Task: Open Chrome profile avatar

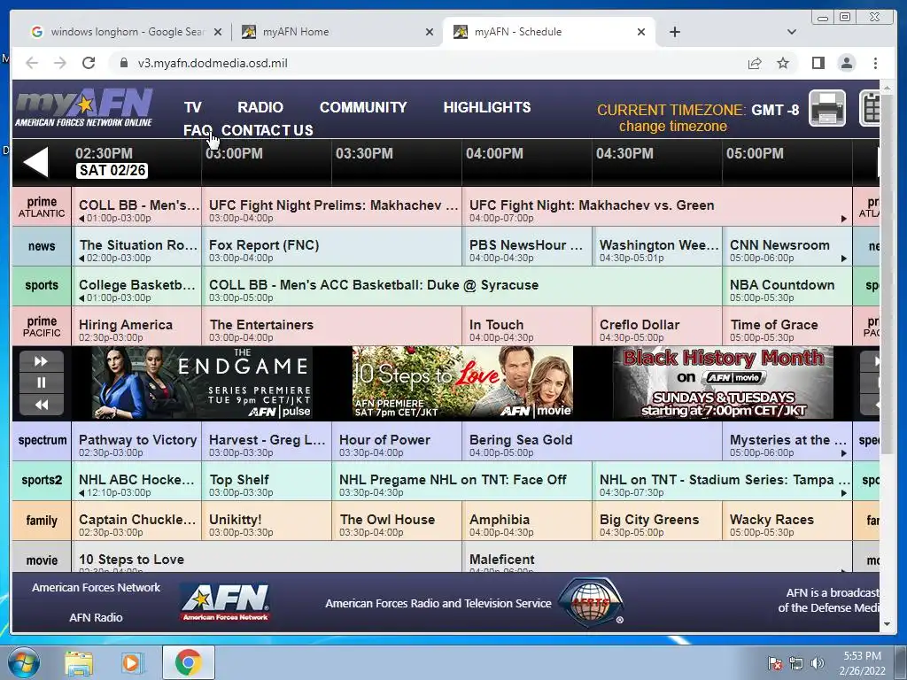Action: tap(846, 63)
